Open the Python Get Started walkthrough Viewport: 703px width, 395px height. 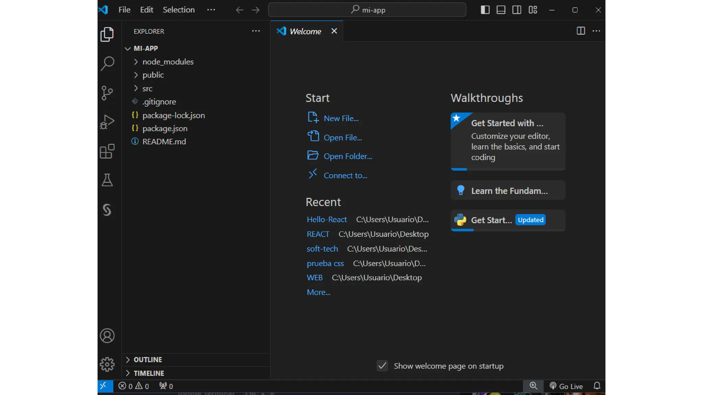[x=508, y=220]
